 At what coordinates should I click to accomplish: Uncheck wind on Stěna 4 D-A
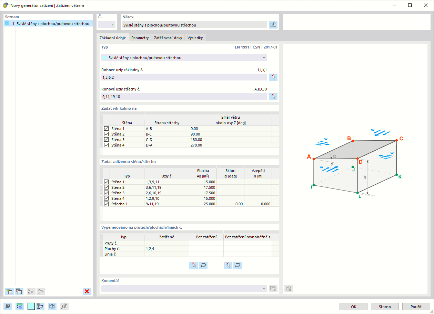(x=106, y=145)
